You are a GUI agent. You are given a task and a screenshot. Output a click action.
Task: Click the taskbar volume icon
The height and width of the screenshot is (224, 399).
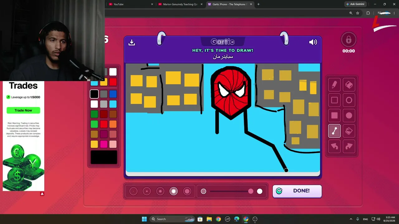coord(378,219)
